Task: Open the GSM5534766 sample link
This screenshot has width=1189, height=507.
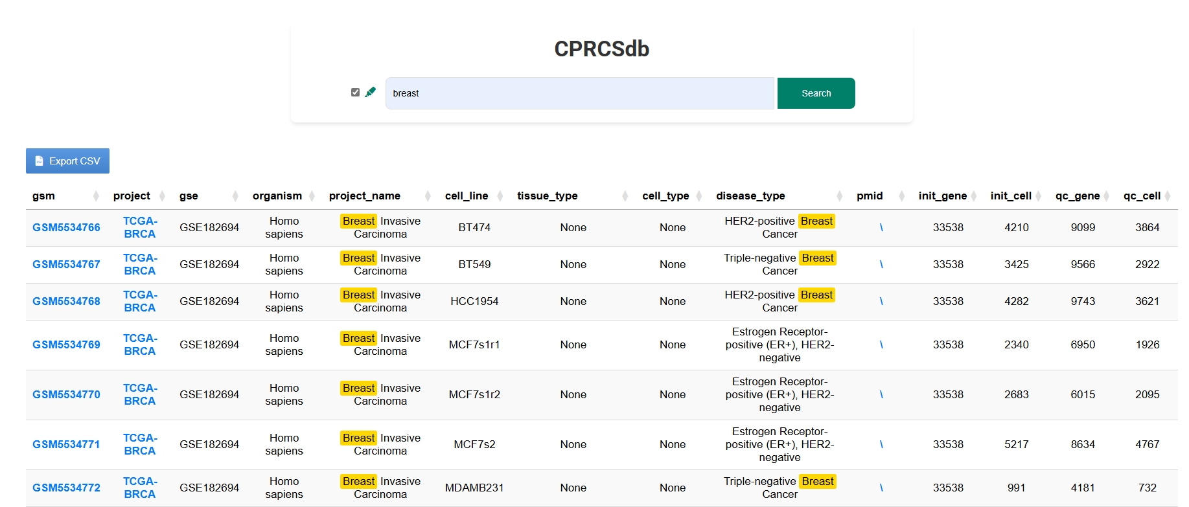Action: (66, 228)
